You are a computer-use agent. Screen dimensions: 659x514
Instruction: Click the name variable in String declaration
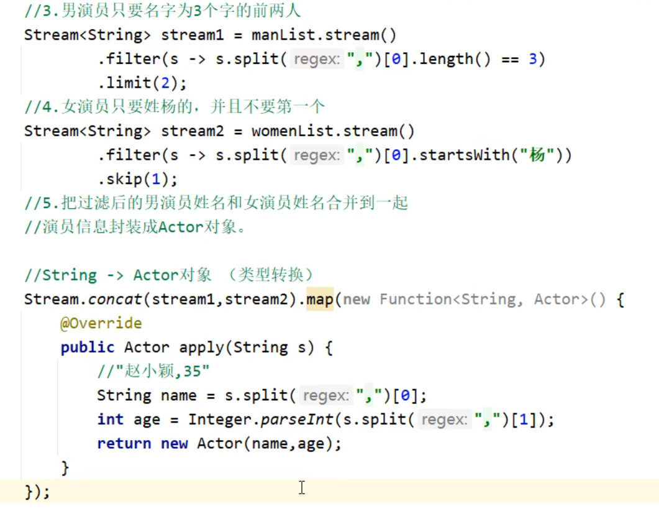pyautogui.click(x=178, y=396)
